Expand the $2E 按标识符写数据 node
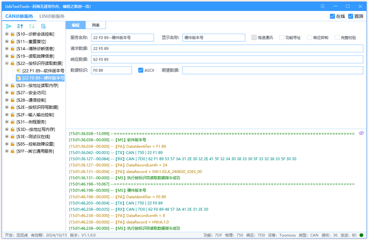The height and width of the screenshot is (240, 369). click(7, 107)
